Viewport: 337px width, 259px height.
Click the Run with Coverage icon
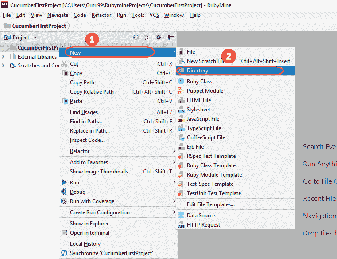coord(64,201)
